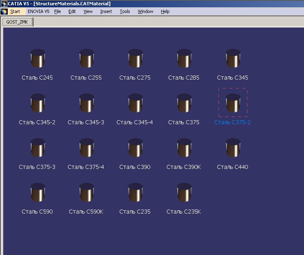Click the label text "Сталь C375"
The height and width of the screenshot is (255, 304).
[x=184, y=122]
